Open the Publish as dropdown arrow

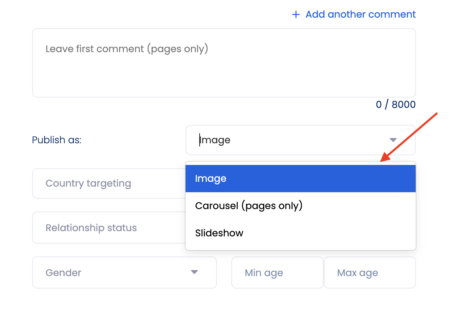click(393, 140)
